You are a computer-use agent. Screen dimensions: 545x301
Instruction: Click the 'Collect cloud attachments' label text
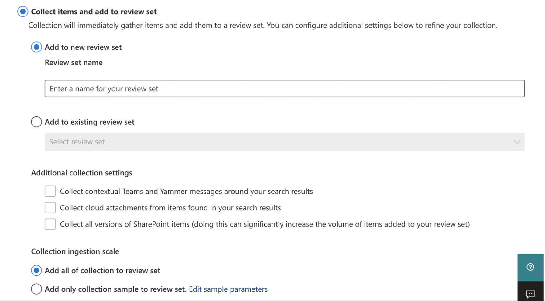click(x=170, y=208)
